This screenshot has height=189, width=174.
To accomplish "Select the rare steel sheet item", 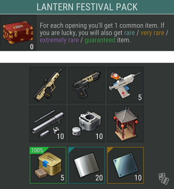I will 87,165.
